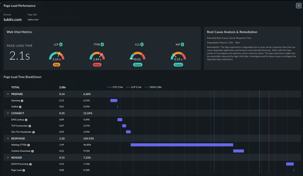The height and width of the screenshot is (176, 303).
Task: Click the TOTAL 2.08s value
Action: (62, 87)
